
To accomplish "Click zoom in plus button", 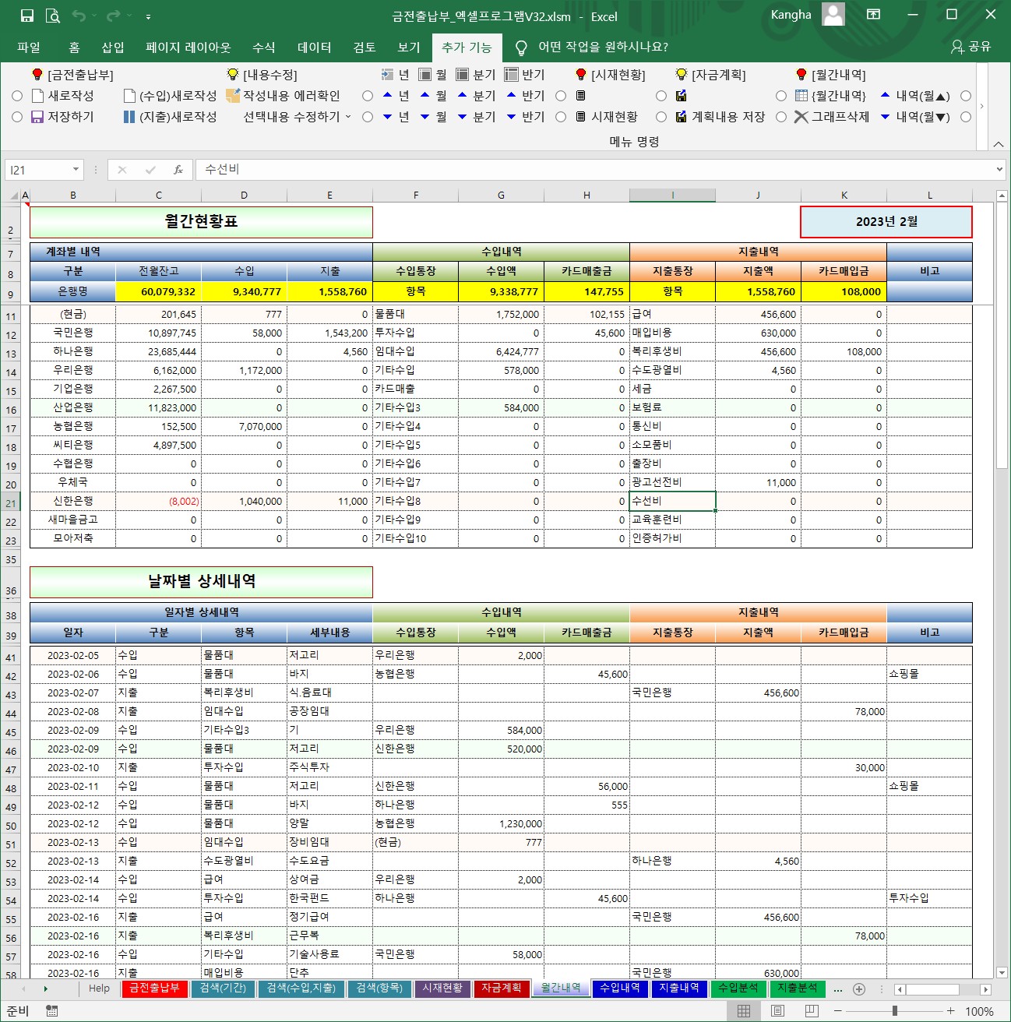I will [x=950, y=1011].
